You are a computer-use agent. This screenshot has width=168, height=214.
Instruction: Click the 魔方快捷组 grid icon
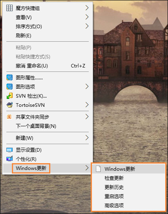pos(10,8)
